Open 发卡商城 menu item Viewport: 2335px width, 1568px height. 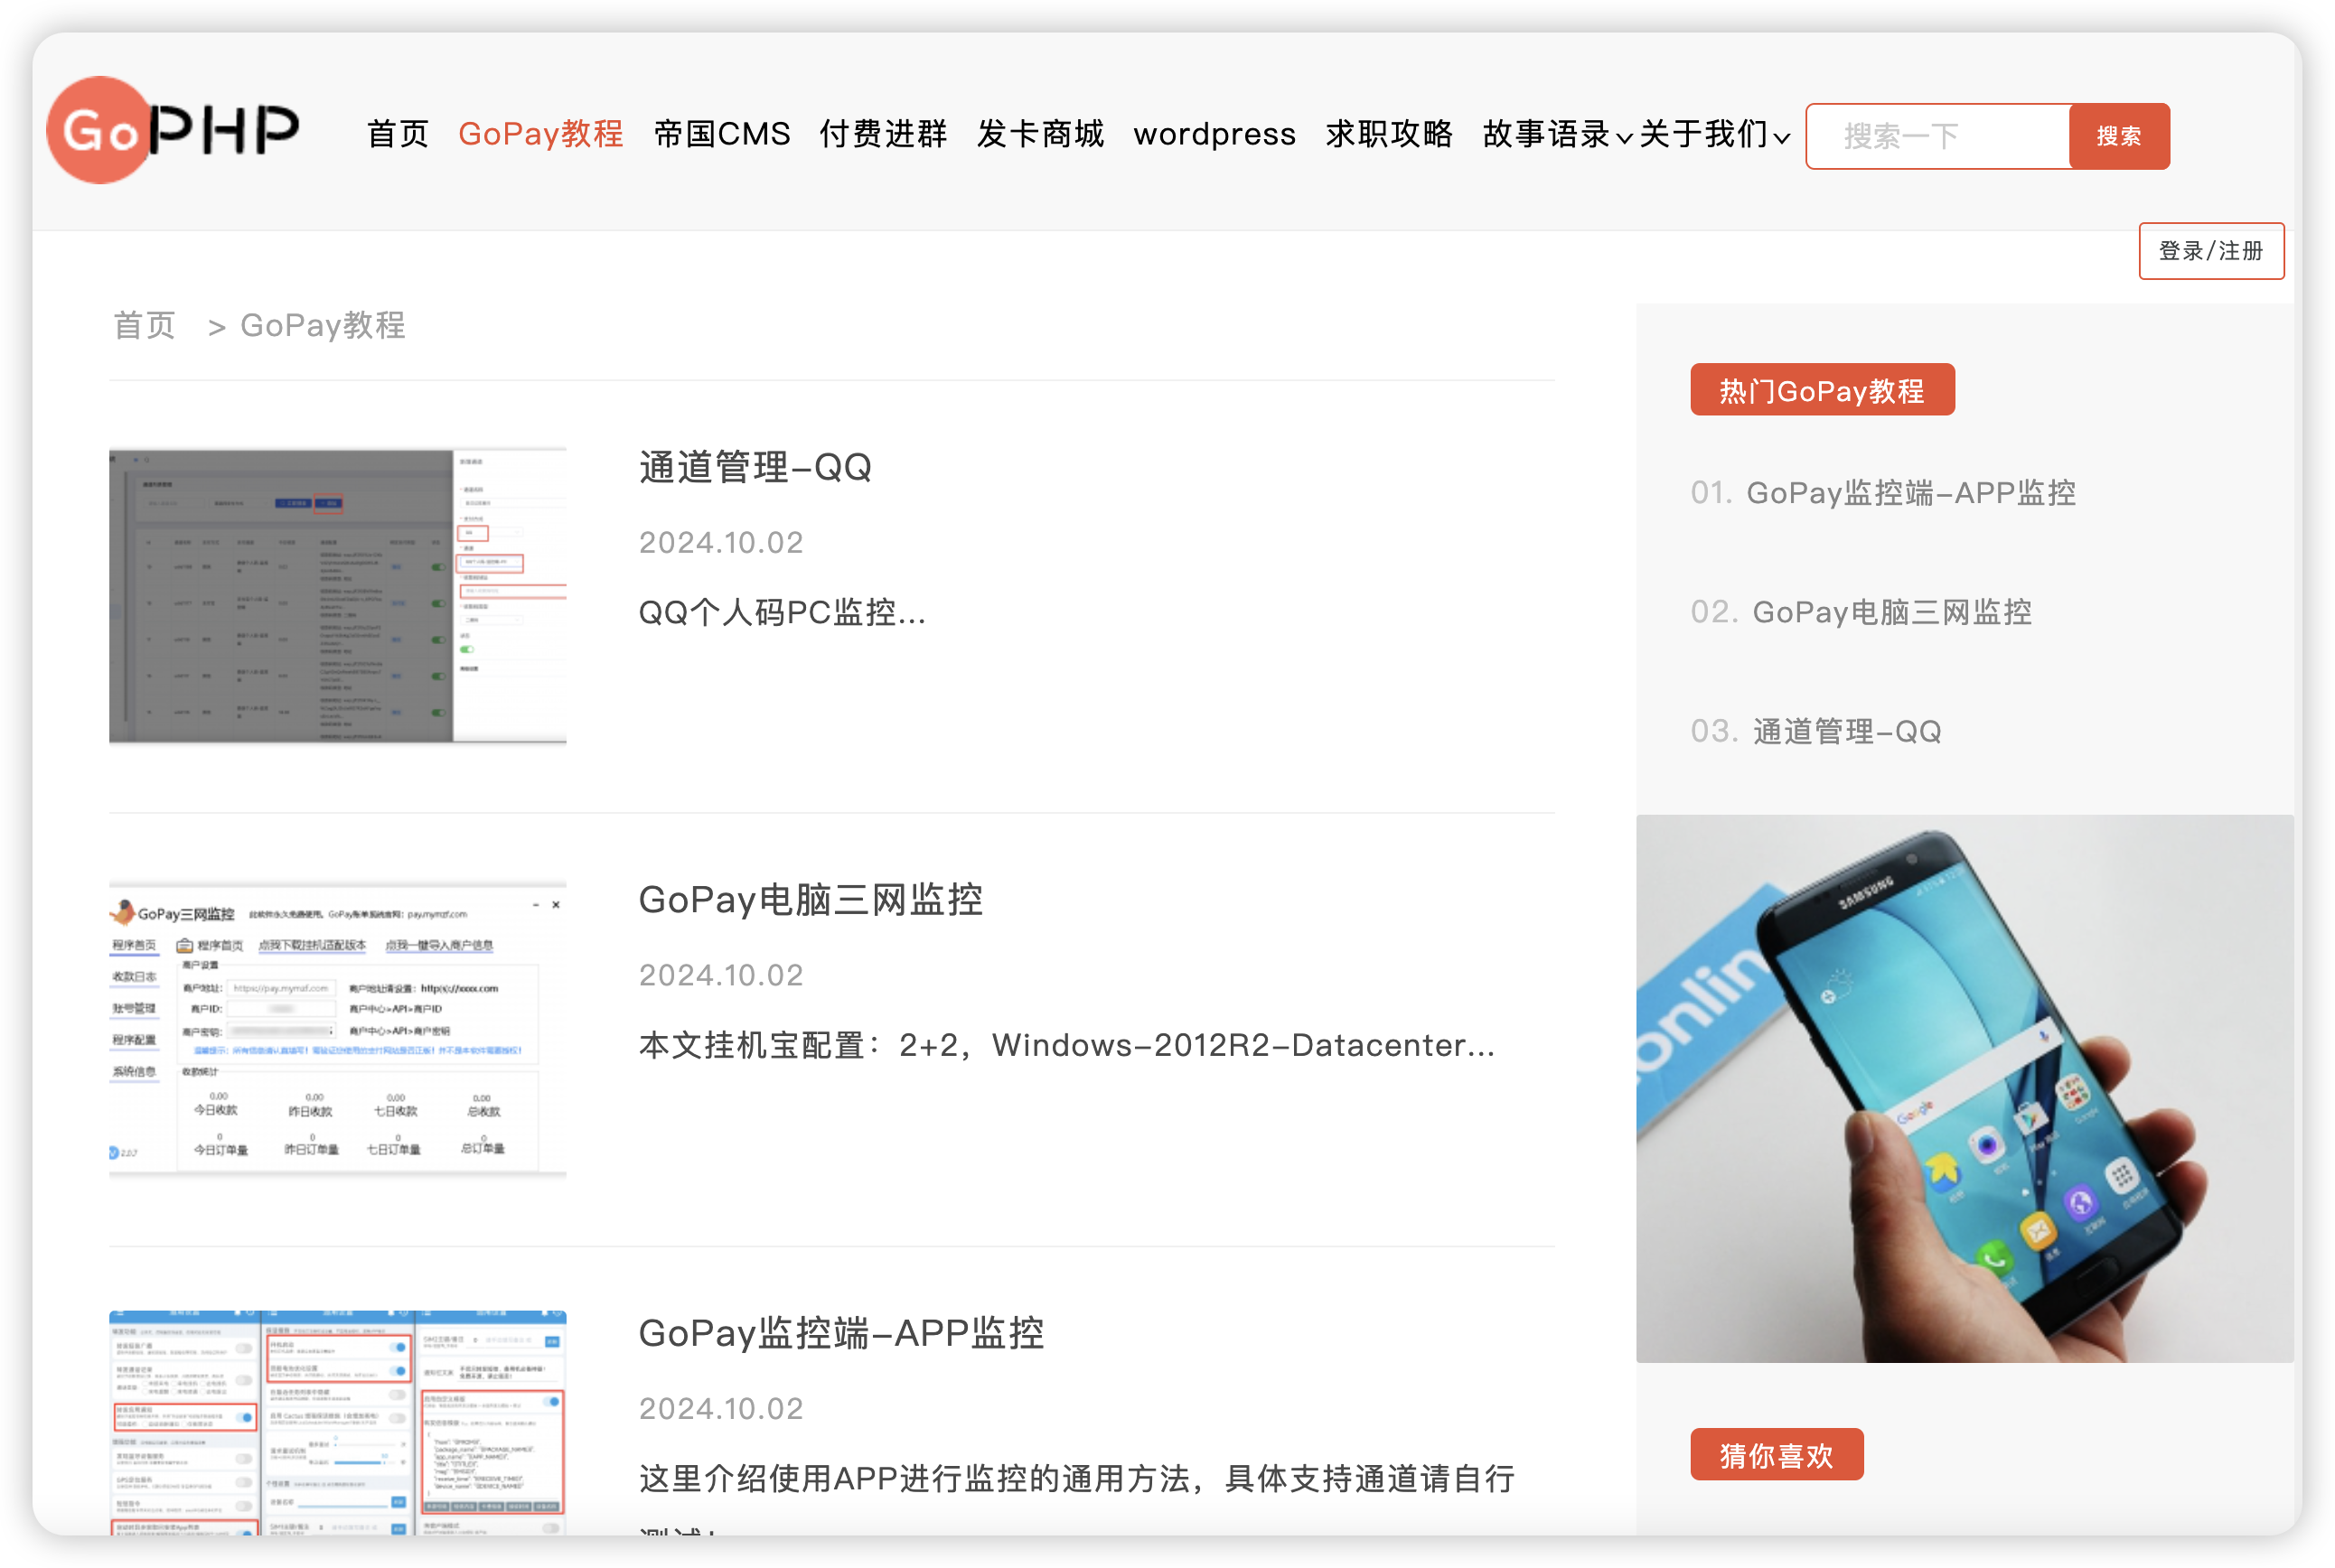tap(1039, 134)
